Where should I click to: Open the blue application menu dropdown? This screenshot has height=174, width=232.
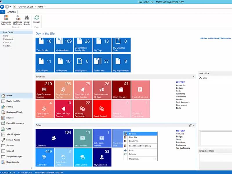point(2,12)
